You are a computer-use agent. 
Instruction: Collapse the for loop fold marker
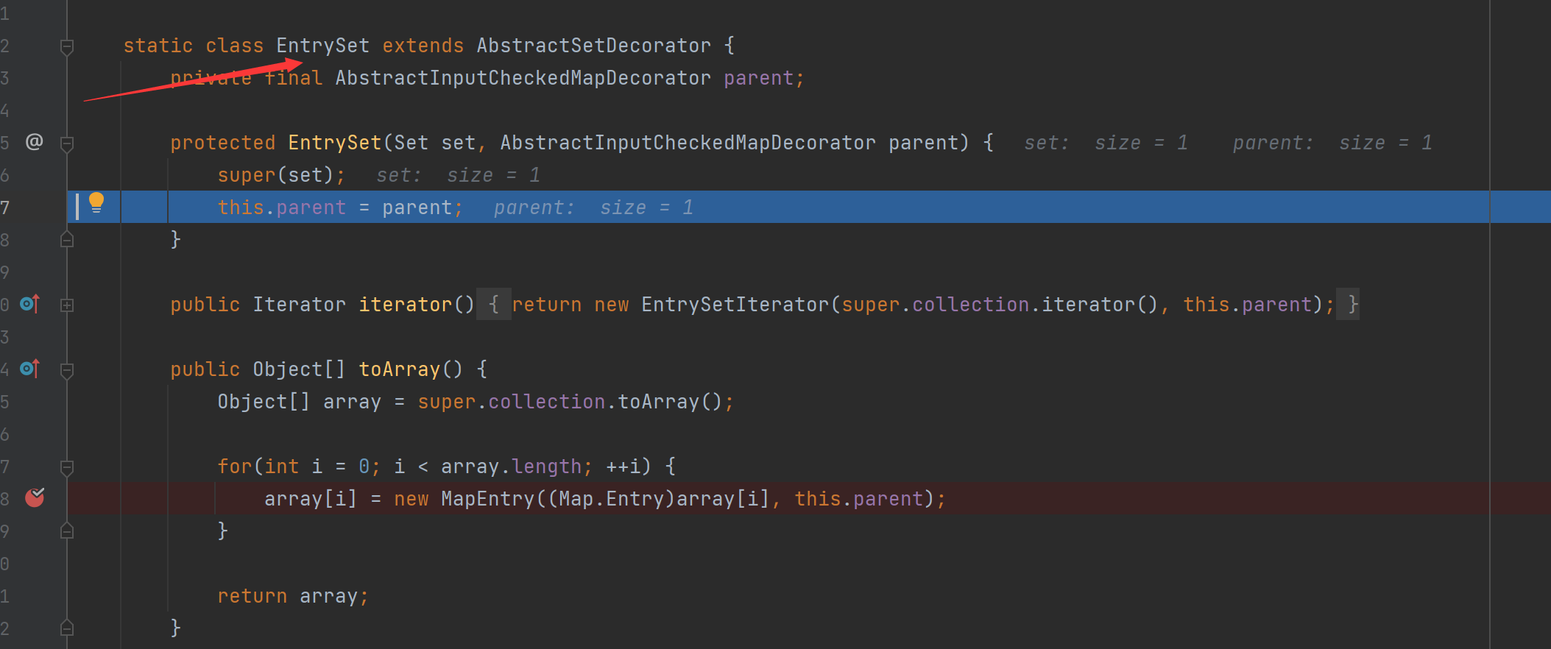click(67, 467)
